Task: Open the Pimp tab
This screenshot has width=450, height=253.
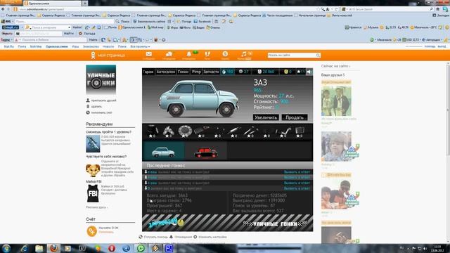Action: click(x=196, y=72)
